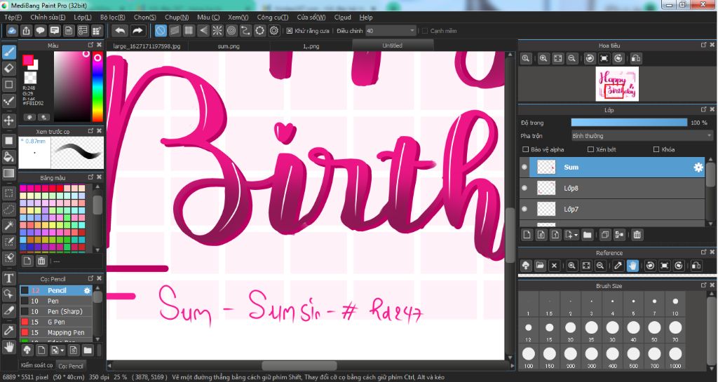Enable radial snap guide
The width and height of the screenshot is (718, 382).
pyautogui.click(x=217, y=31)
